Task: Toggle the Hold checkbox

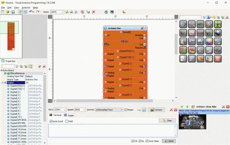Action: click(x=67, y=121)
